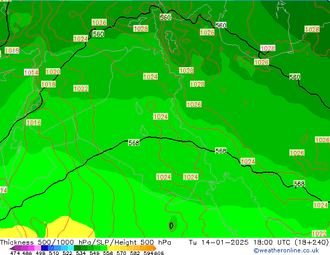
Task: Select the darkest green swatch in the legend
Action: click(x=77, y=248)
